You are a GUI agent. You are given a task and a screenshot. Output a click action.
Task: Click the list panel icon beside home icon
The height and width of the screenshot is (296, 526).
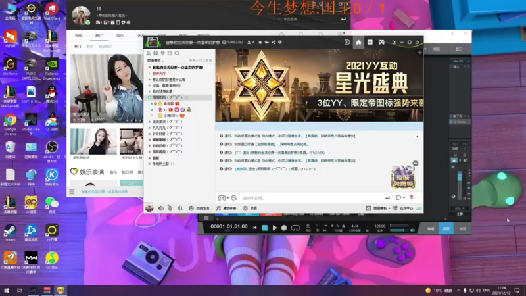click(x=370, y=43)
